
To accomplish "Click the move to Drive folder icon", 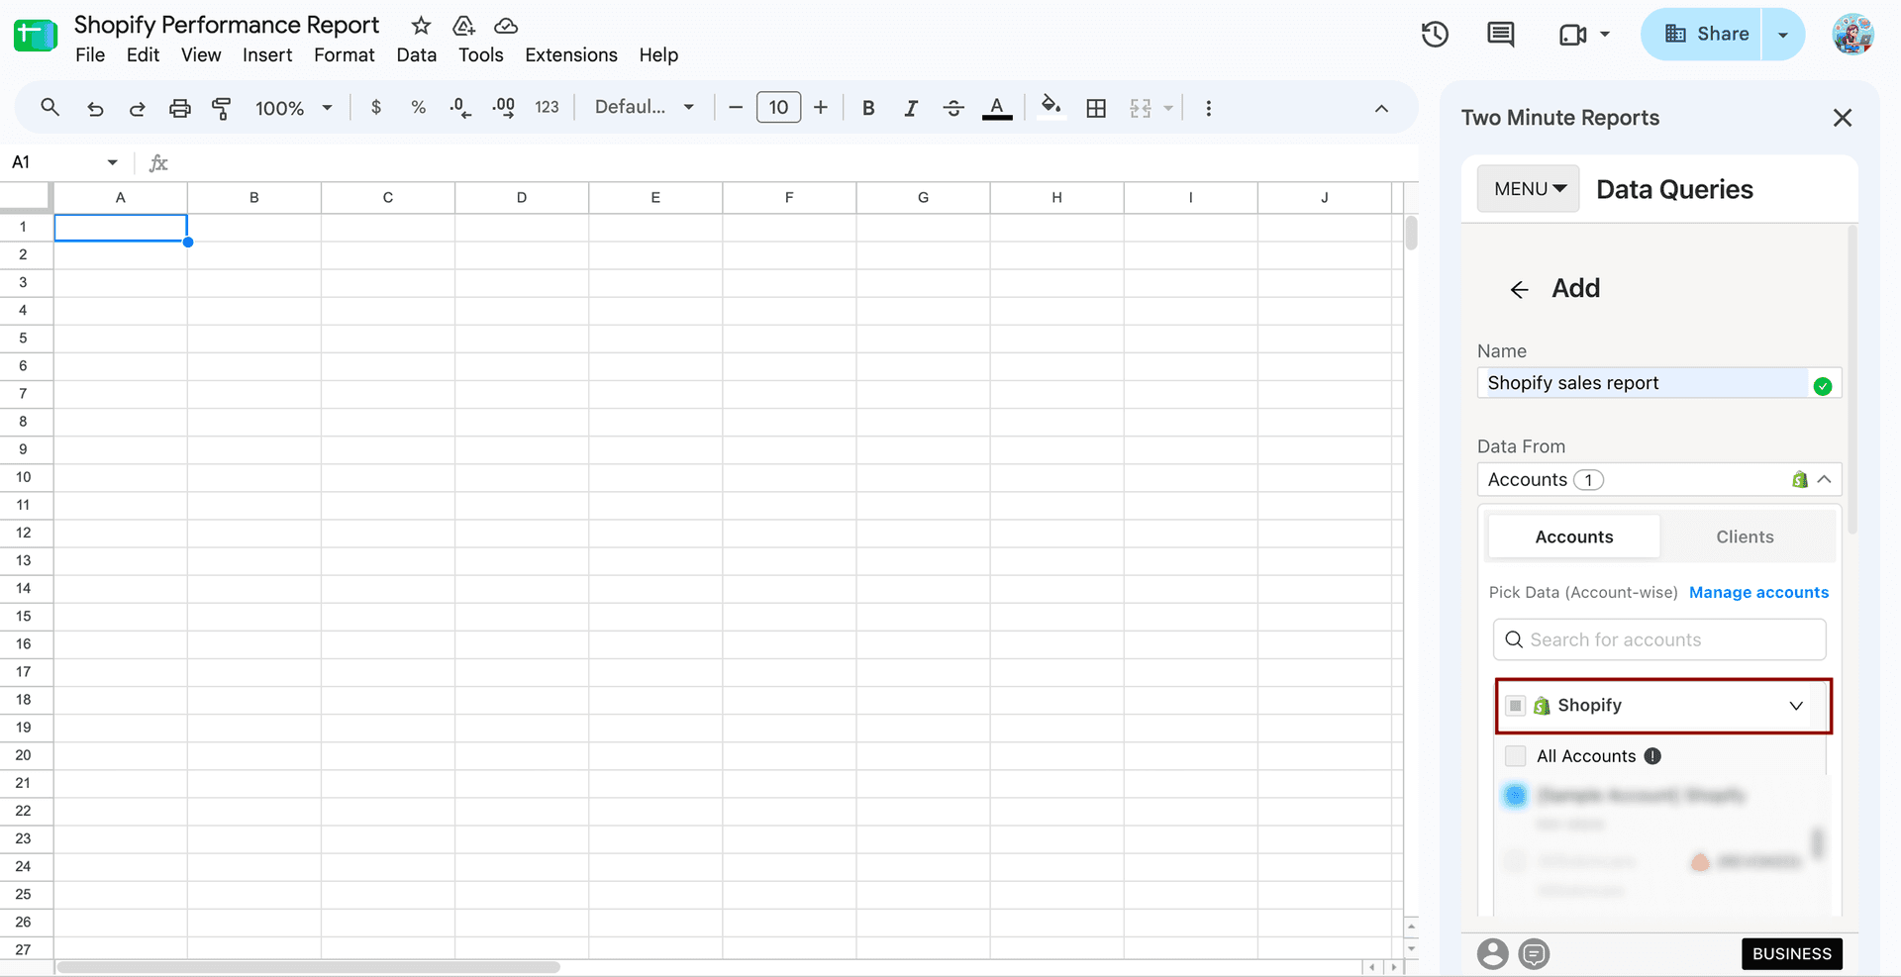I will (x=463, y=26).
